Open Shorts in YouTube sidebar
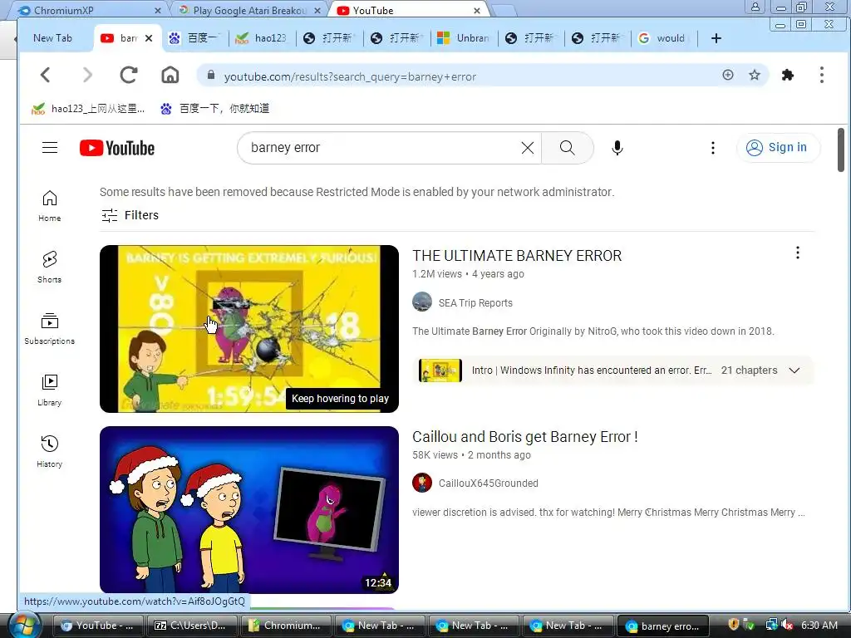The height and width of the screenshot is (638, 851). (x=49, y=267)
